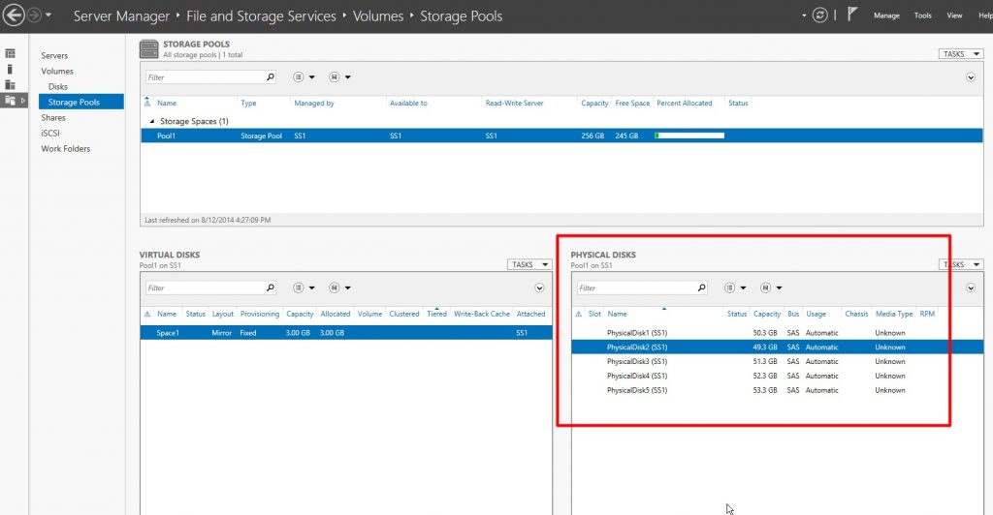The image size is (993, 515).
Task: Sort virtual disks by Write-Back Cache
Action: click(x=481, y=314)
